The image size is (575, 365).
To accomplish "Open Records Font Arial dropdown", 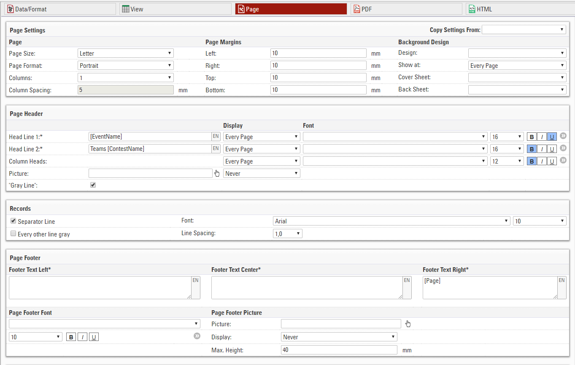I will [x=391, y=221].
